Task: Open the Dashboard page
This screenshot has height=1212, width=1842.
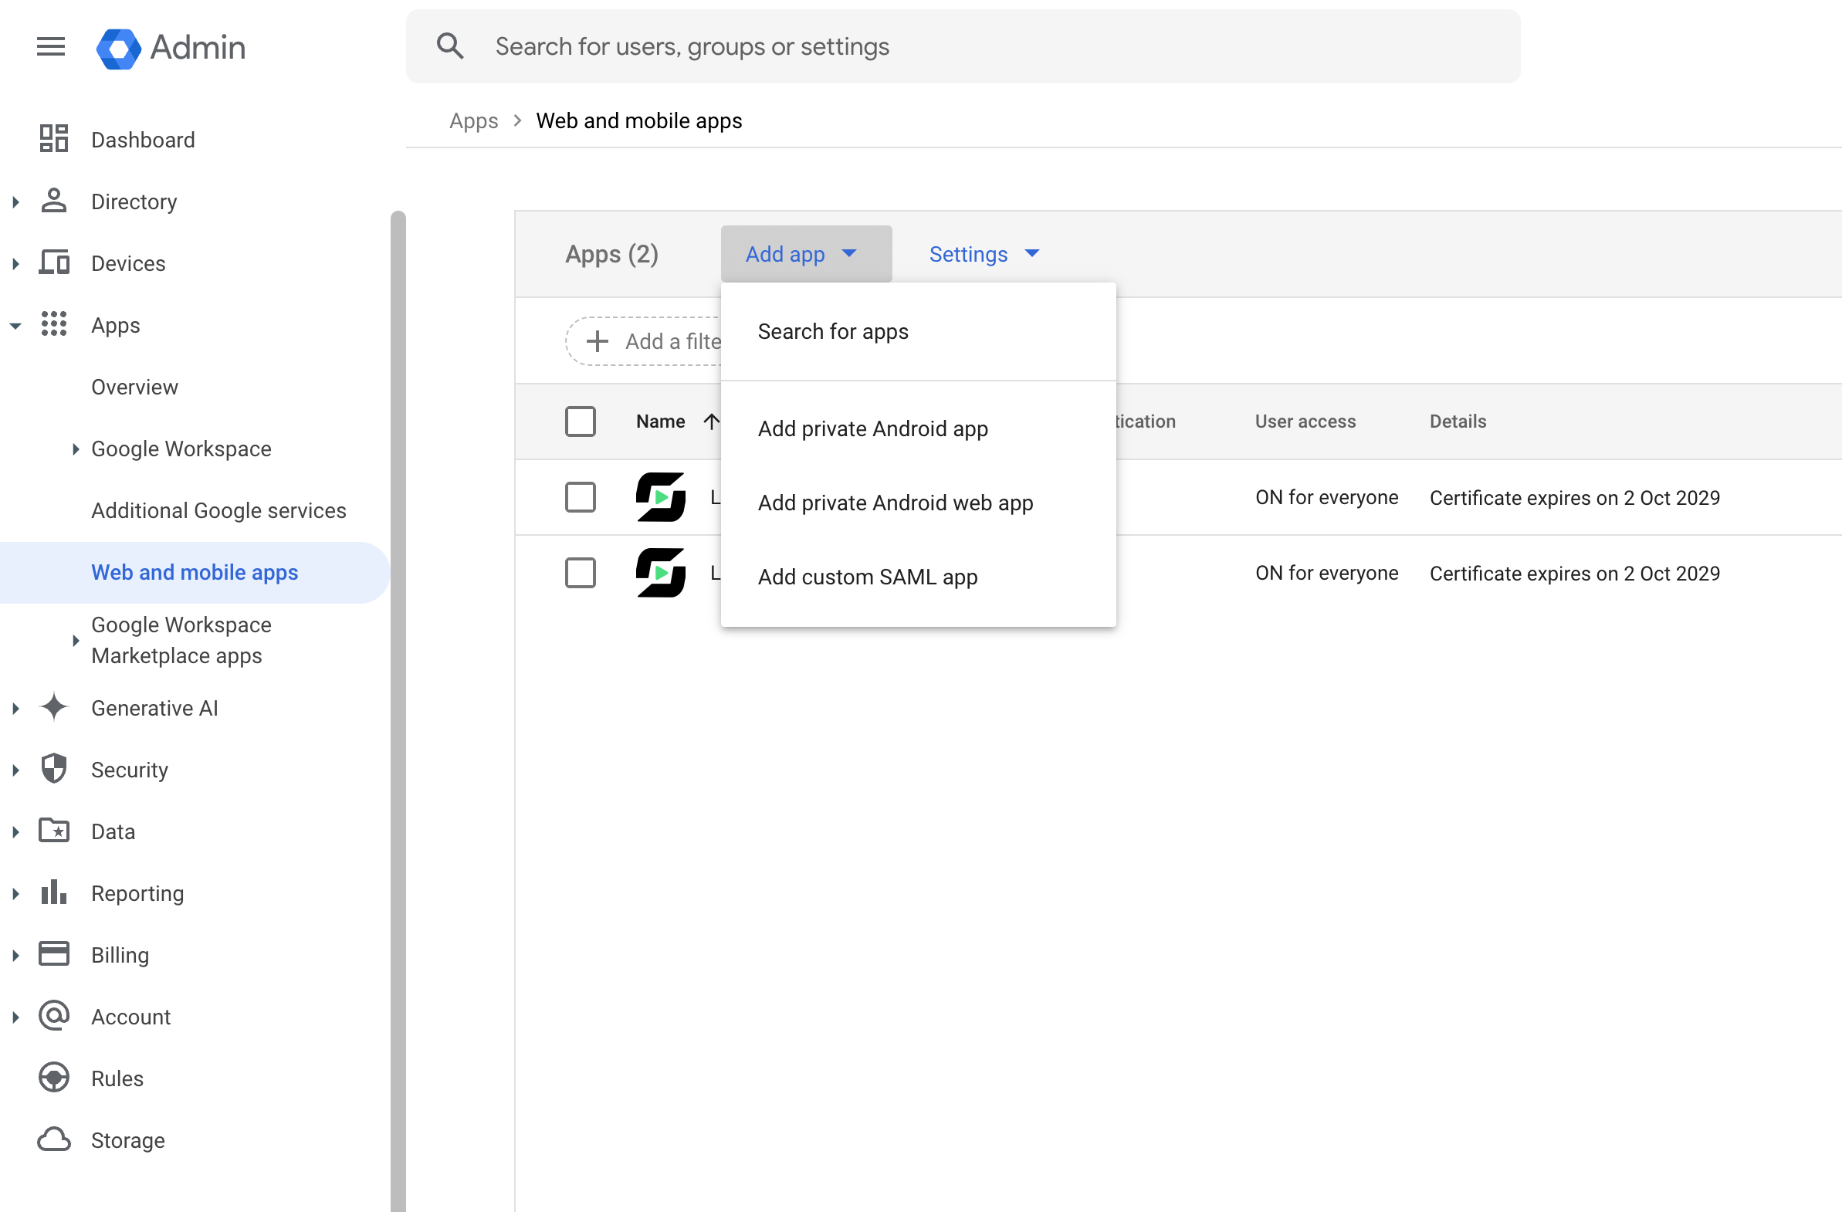Action: point(143,139)
